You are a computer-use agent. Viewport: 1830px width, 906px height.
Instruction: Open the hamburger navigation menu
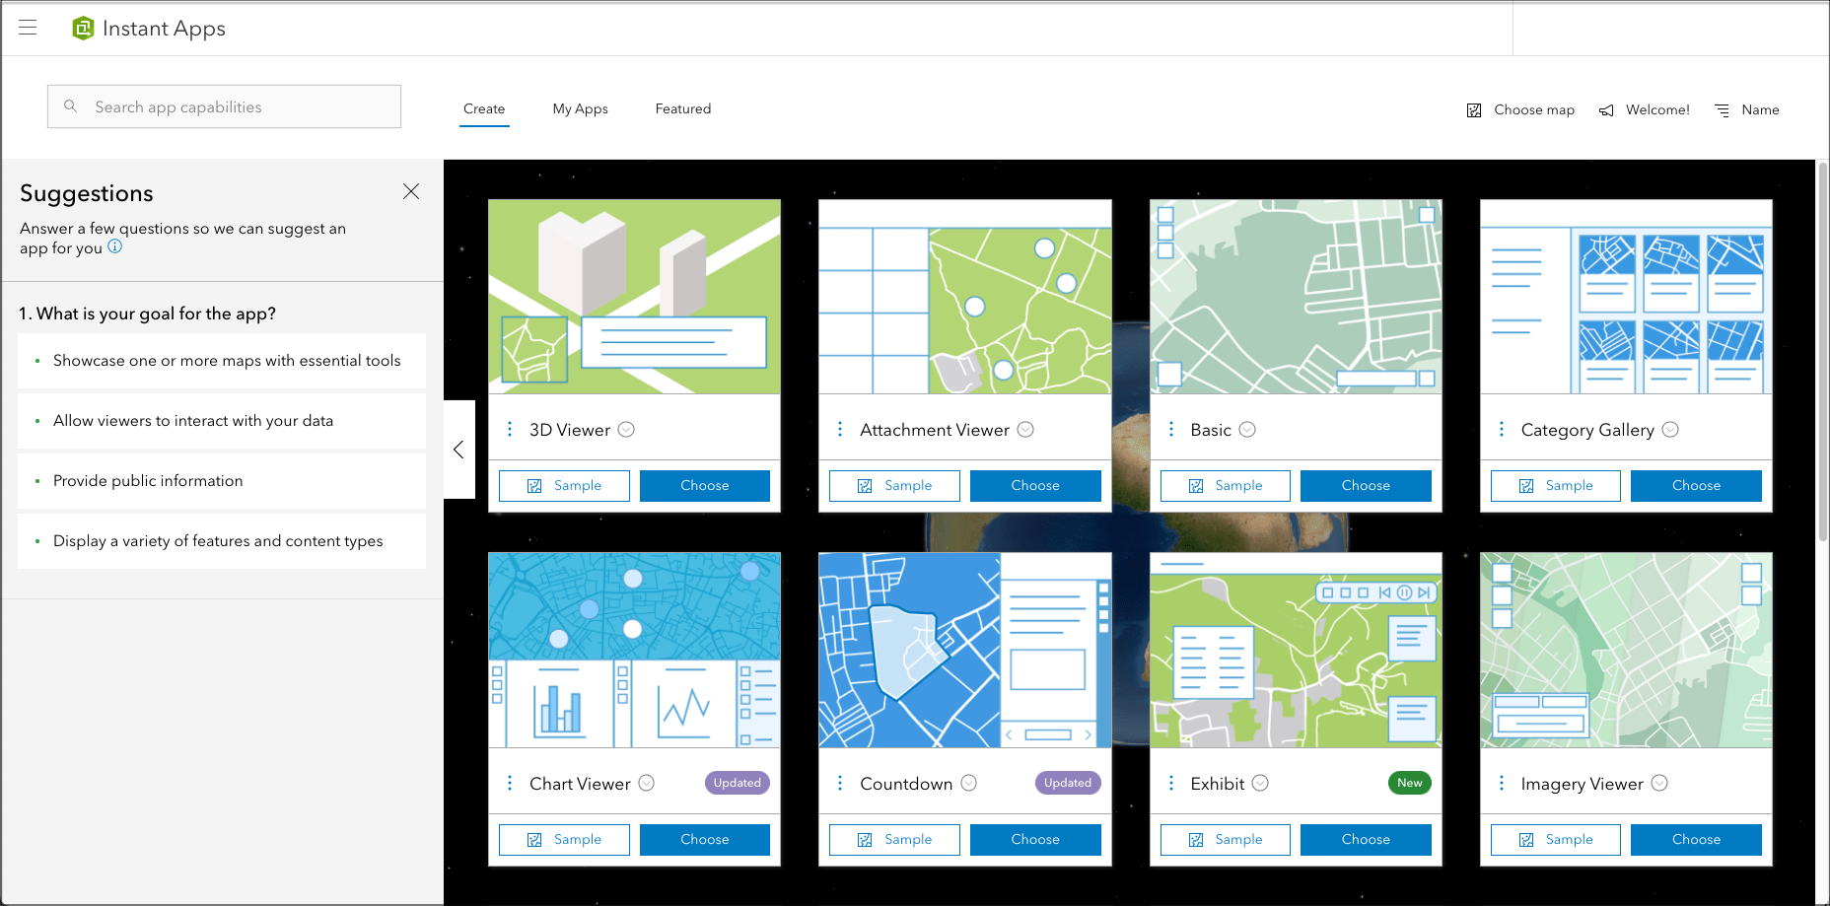click(28, 28)
